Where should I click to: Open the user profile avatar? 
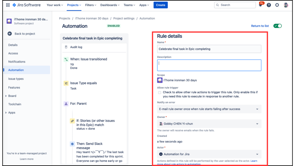click(x=286, y=5)
